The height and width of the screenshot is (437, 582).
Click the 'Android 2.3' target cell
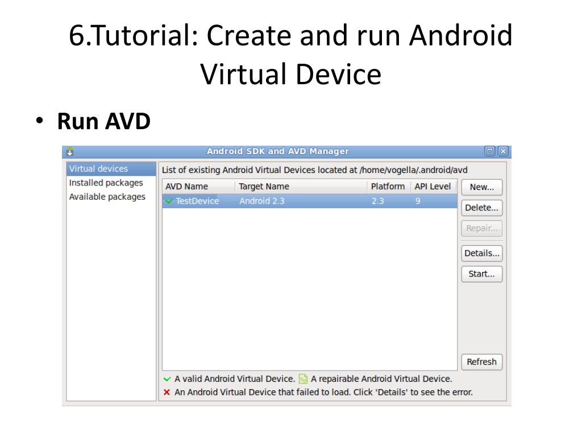262,201
